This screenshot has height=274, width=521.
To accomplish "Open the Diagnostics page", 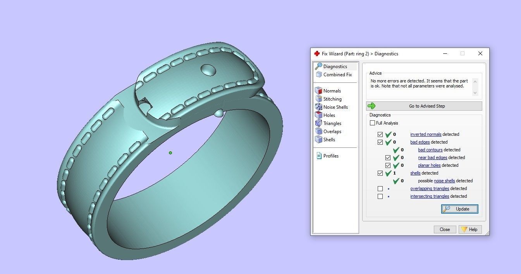I will point(335,67).
